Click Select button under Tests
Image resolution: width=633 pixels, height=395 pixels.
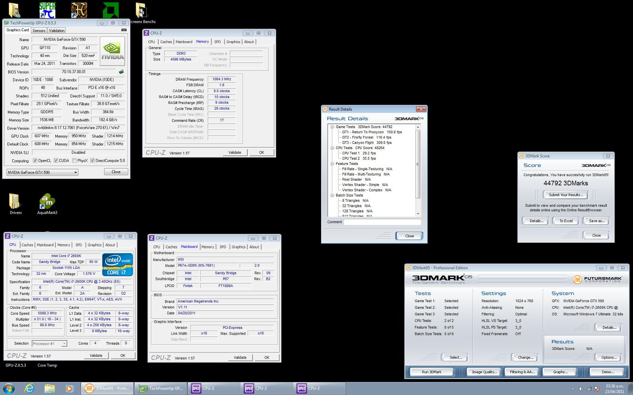pos(456,357)
